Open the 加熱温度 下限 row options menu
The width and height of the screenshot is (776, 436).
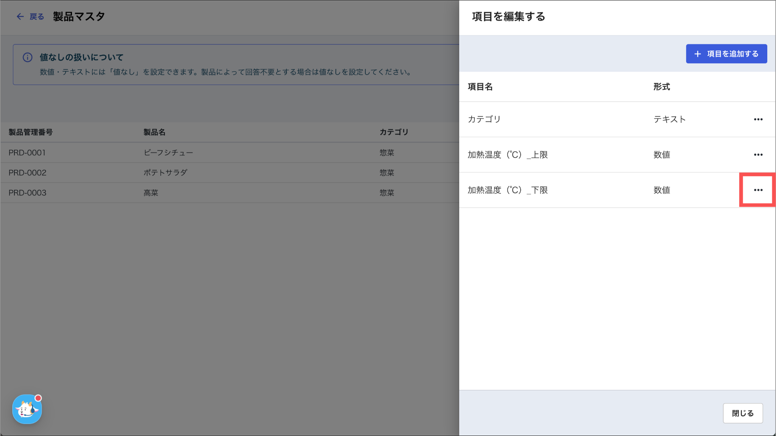[758, 190]
